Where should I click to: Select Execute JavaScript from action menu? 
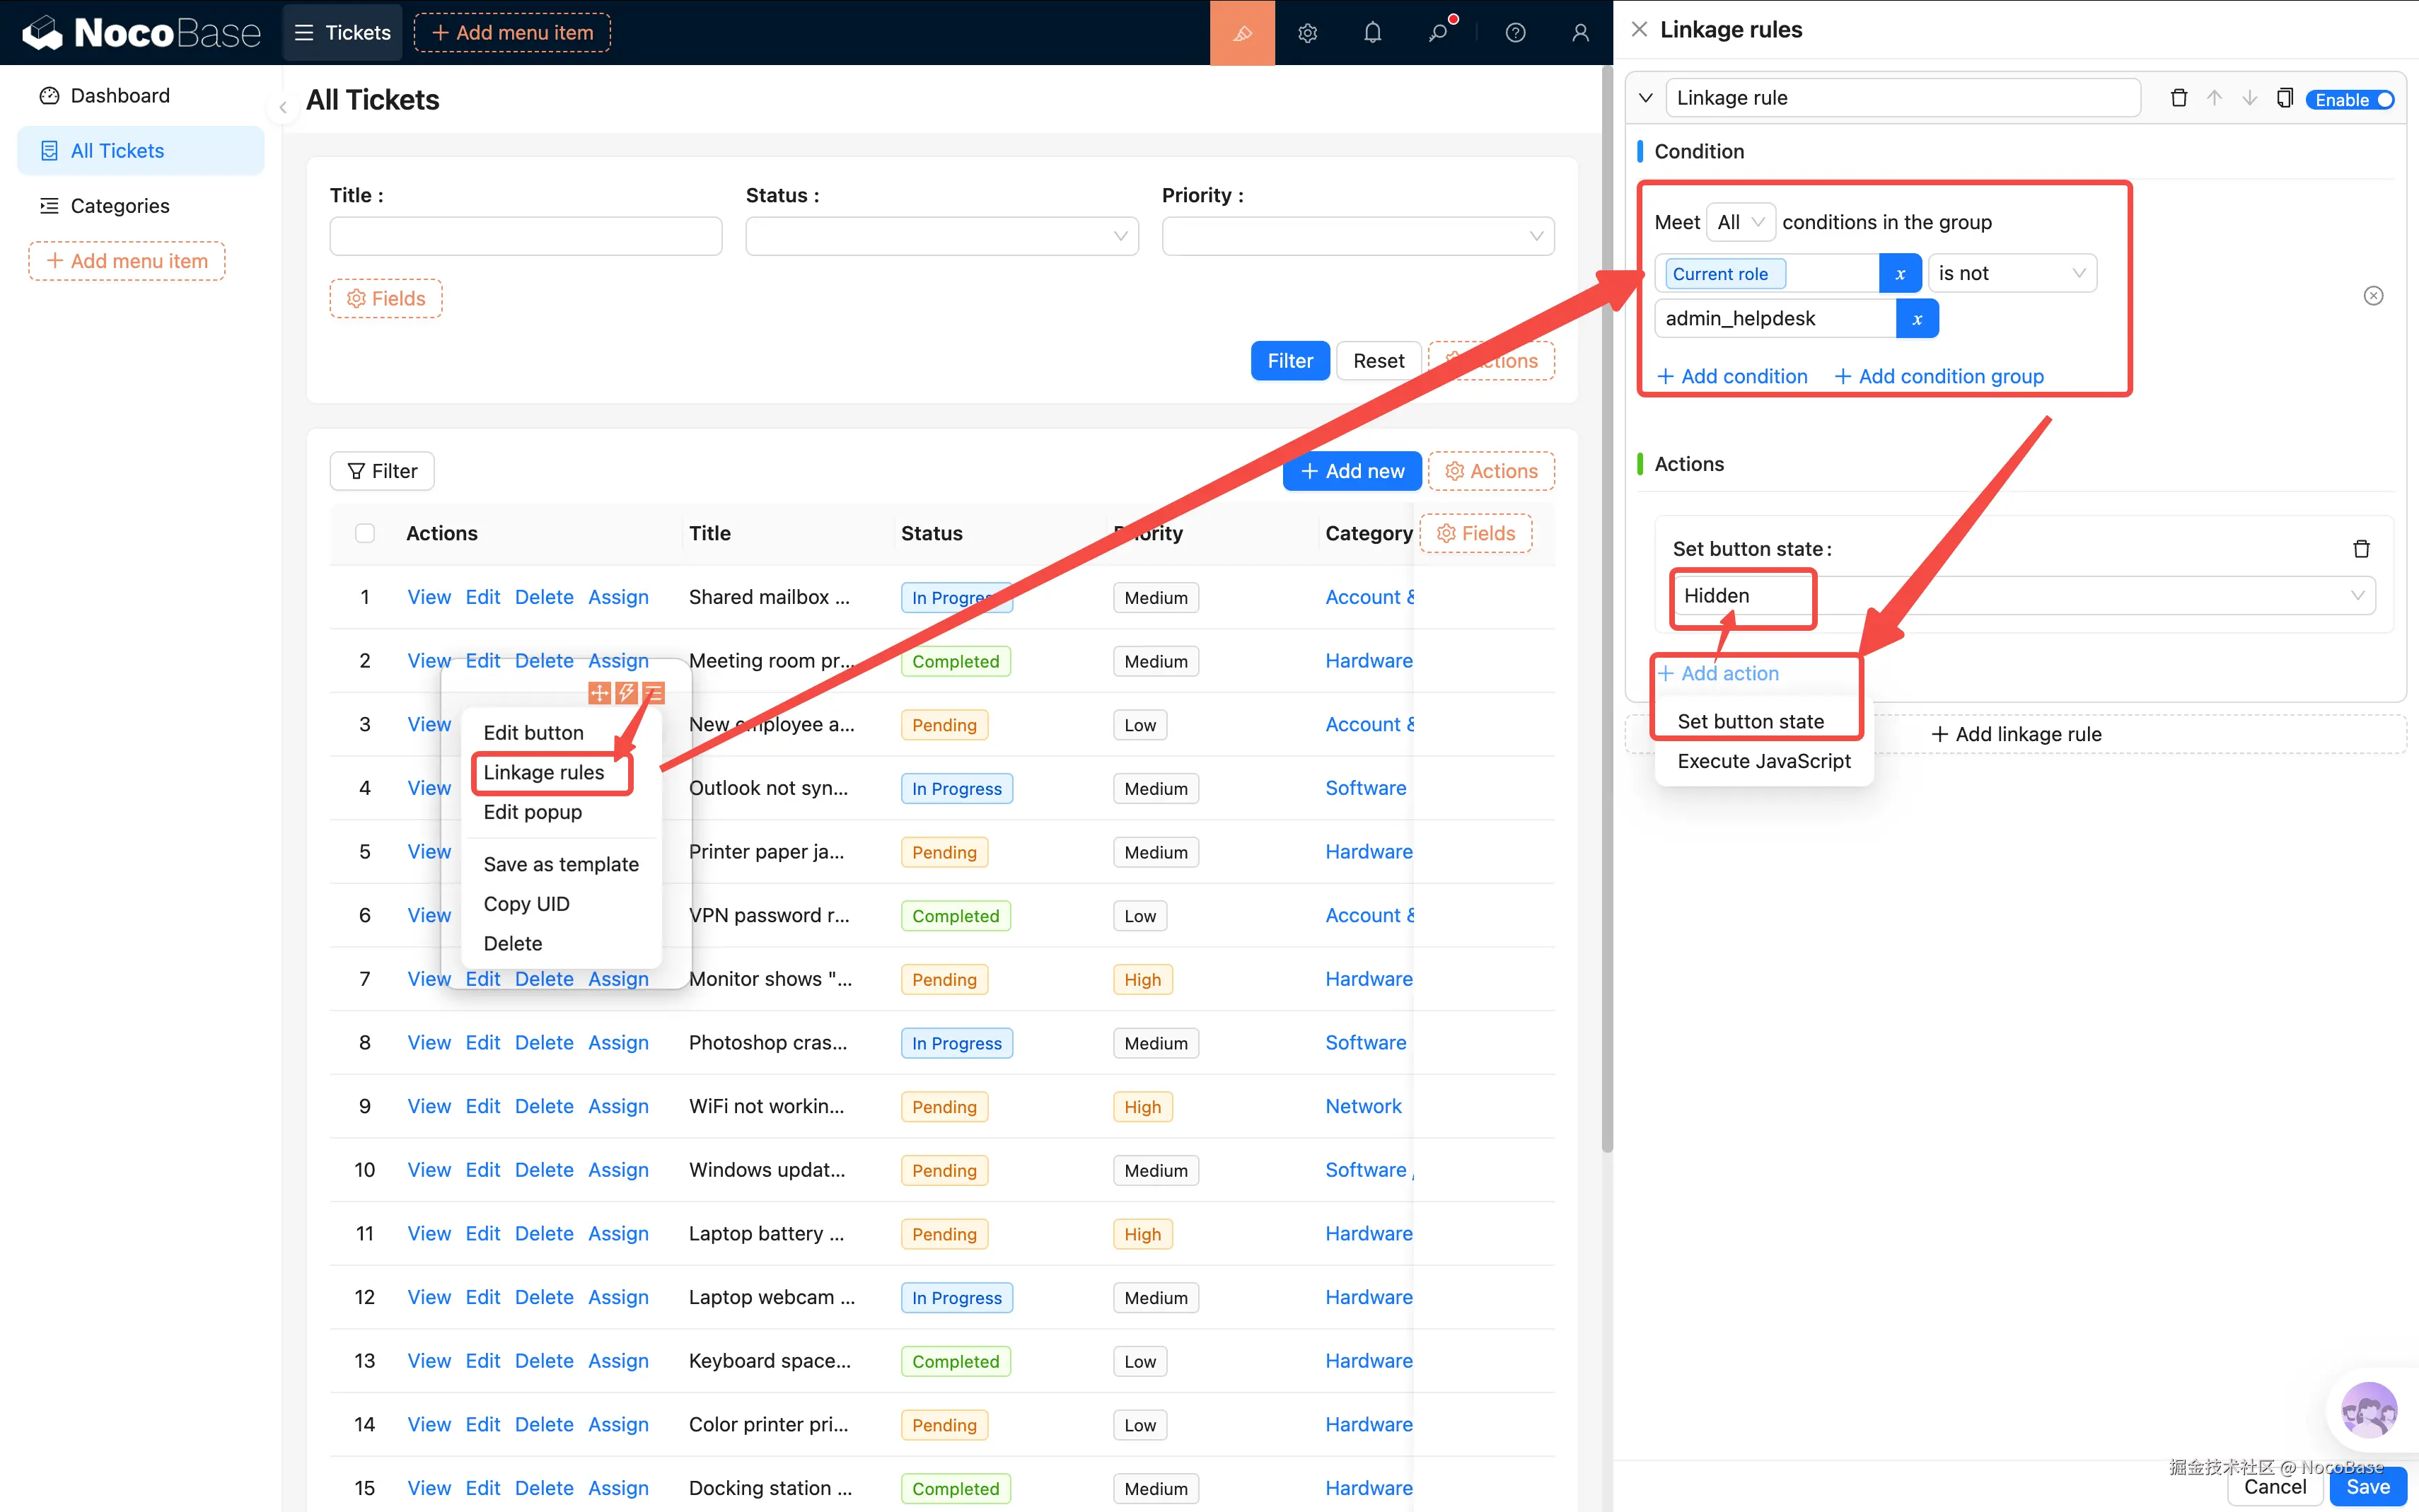tap(1763, 761)
